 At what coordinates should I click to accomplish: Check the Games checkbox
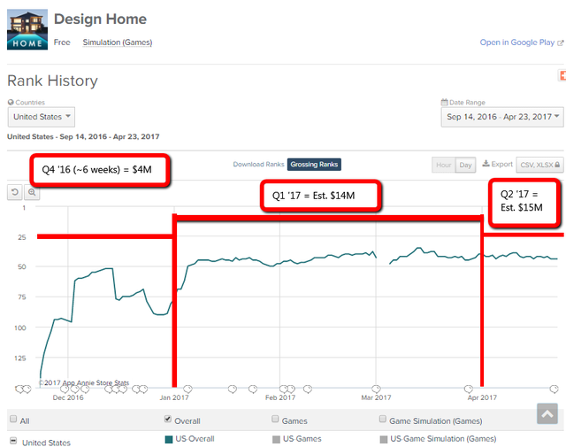[275, 419]
